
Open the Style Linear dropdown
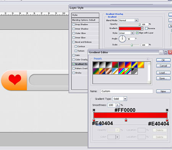(132, 33)
